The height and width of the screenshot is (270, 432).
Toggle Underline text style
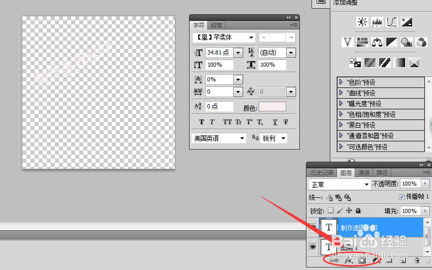coord(274,122)
